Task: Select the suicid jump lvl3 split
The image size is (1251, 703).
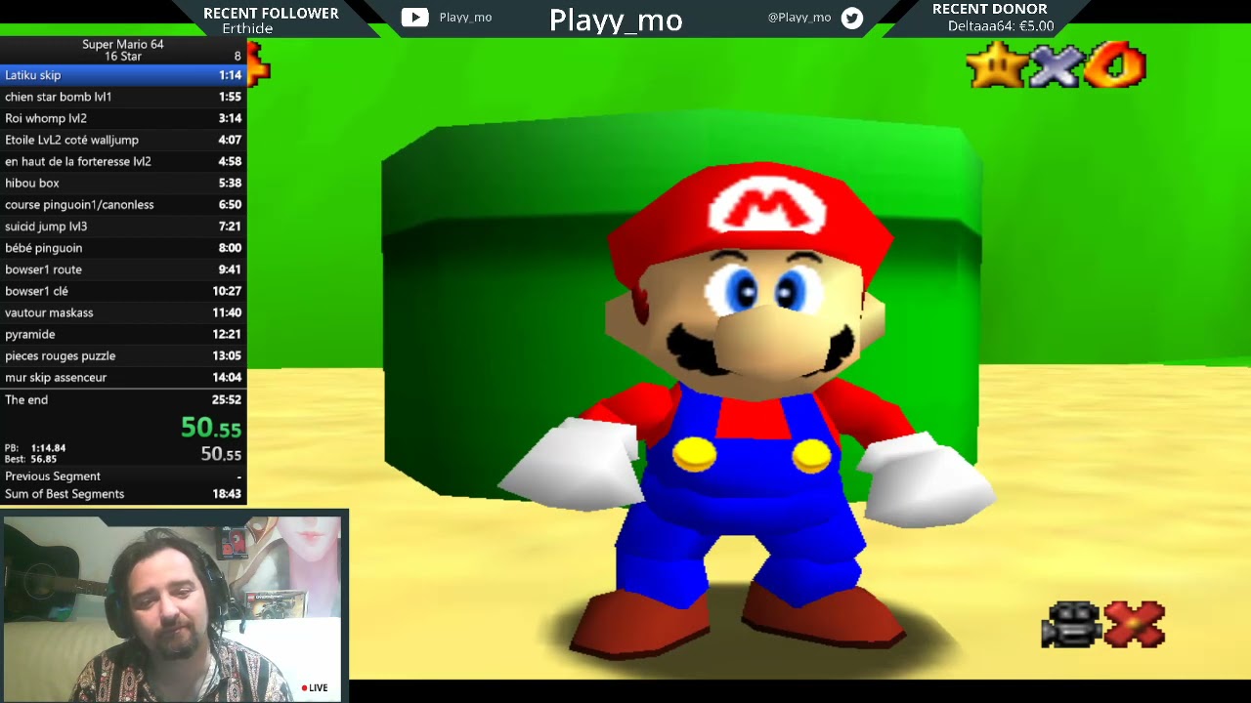Action: coord(123,226)
